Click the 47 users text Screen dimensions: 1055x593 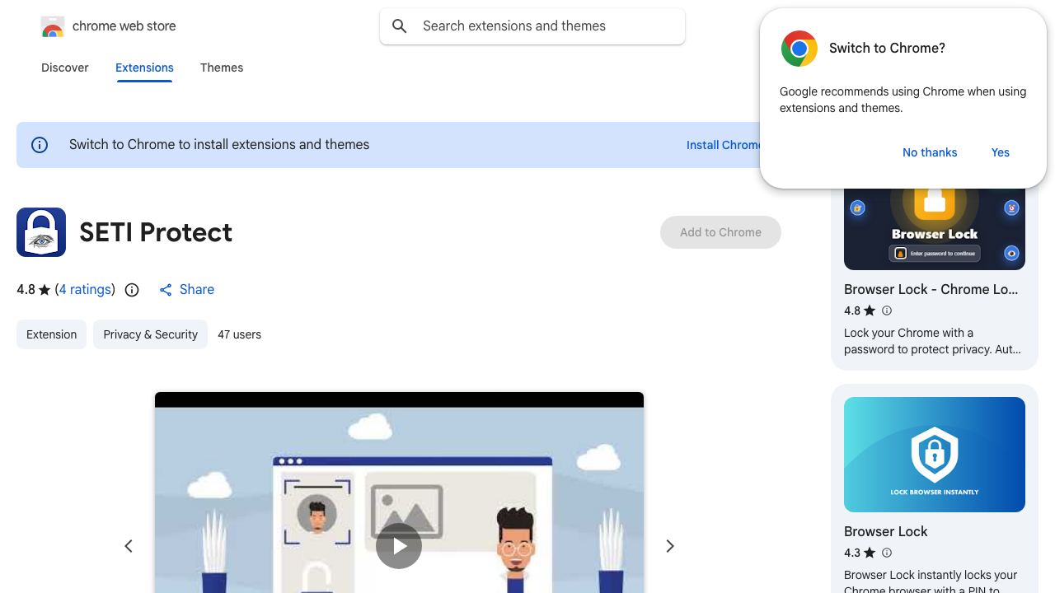pos(239,334)
